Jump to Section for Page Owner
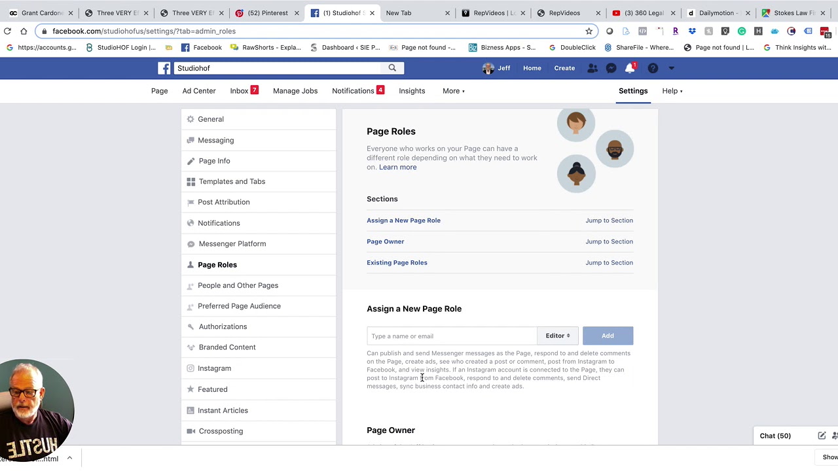Screen dimensions: 838x471 [609, 241]
